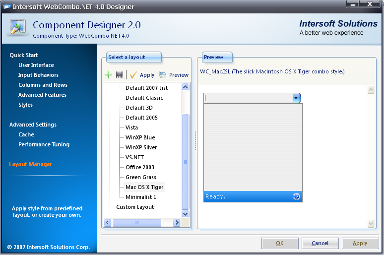Select Custom Layout node
This screenshot has width=384, height=255.
(x=135, y=207)
